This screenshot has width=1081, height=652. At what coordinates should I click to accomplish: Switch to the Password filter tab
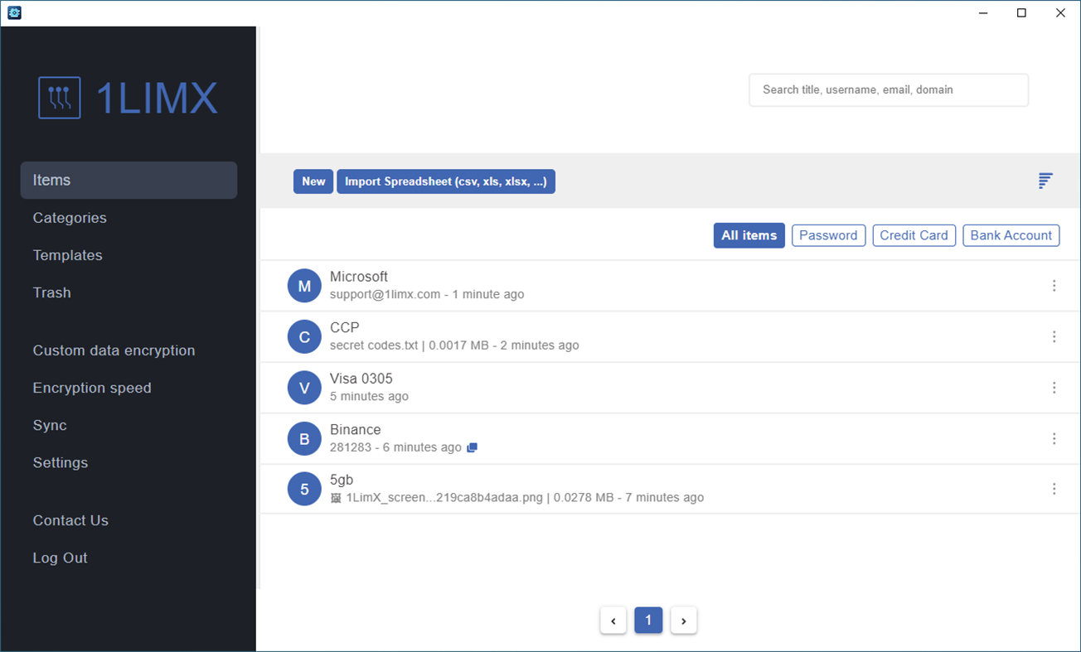pos(828,235)
